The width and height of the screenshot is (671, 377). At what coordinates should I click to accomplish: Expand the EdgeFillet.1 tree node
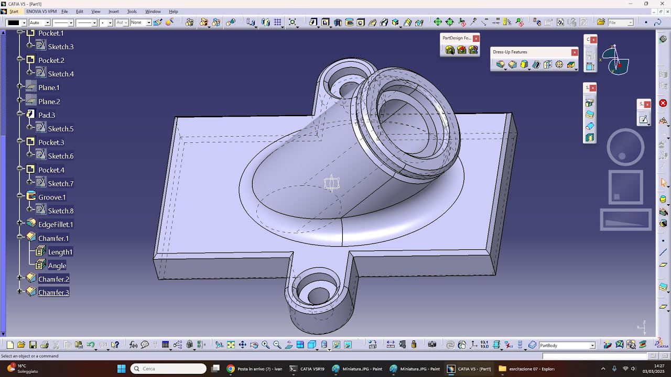(x=19, y=223)
